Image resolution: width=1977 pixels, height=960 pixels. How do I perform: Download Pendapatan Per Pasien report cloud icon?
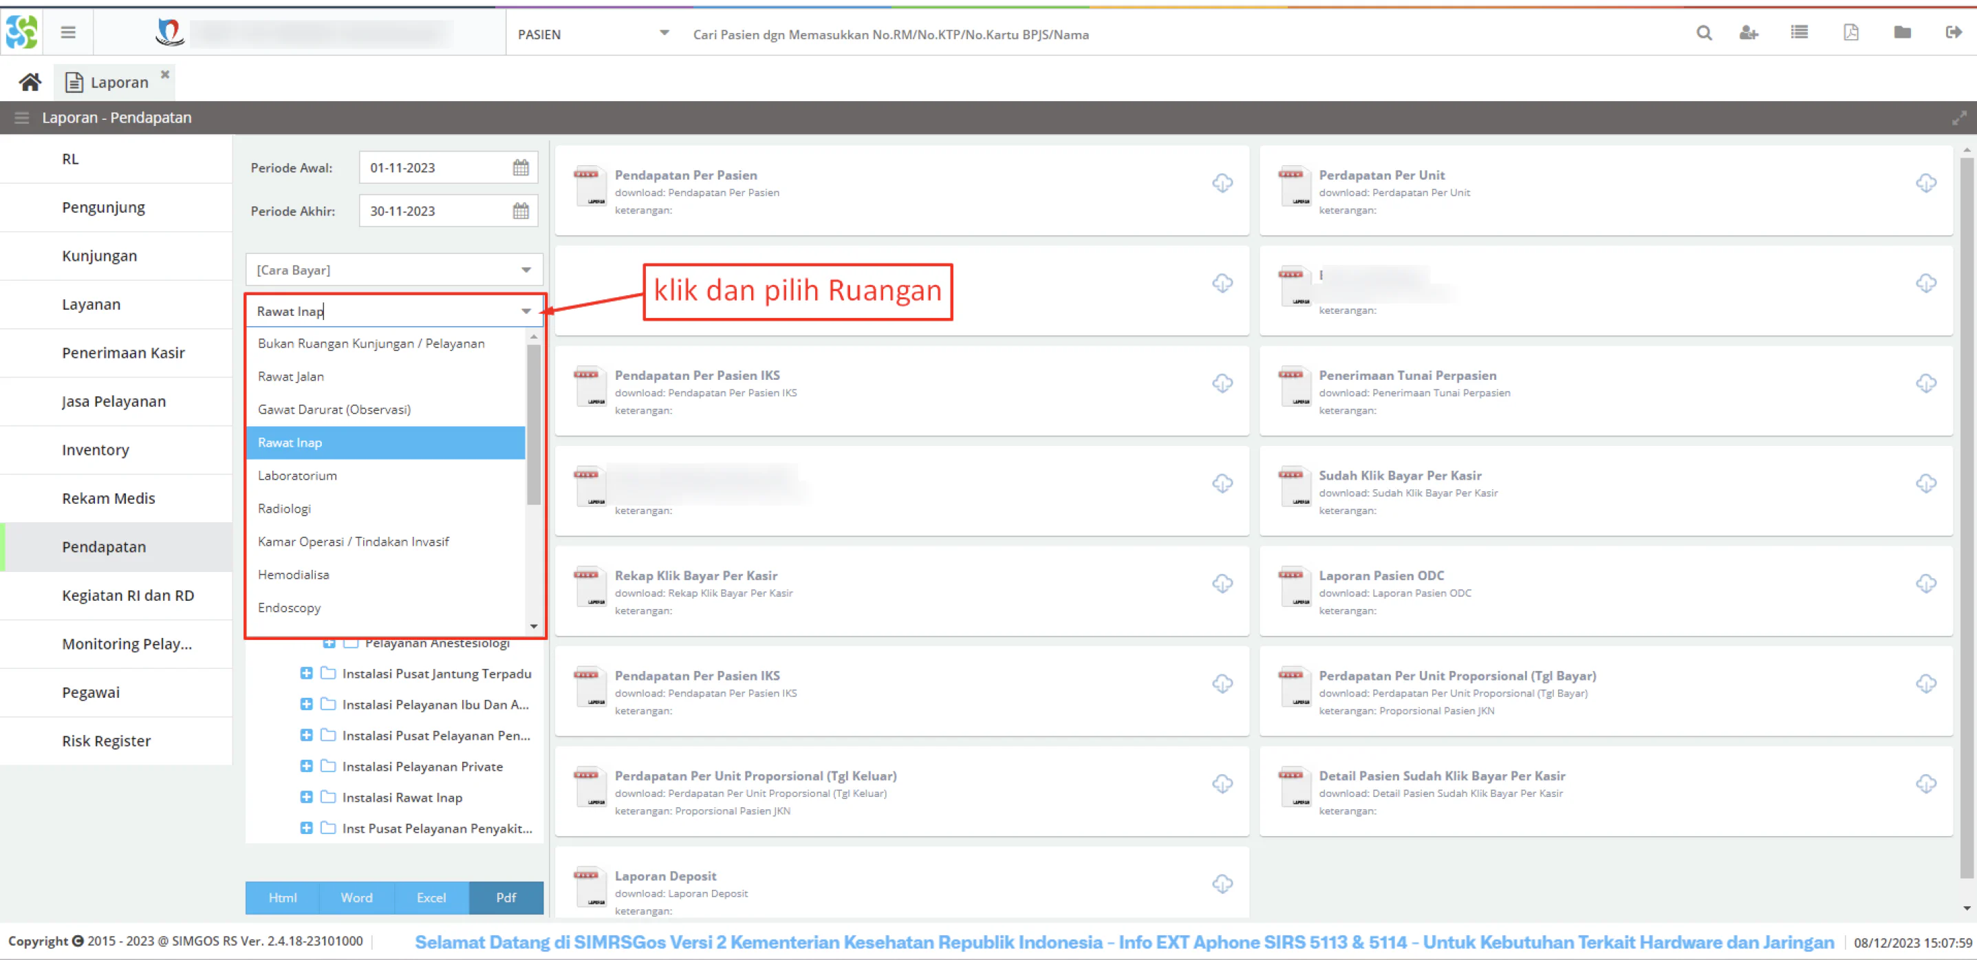[1222, 183]
